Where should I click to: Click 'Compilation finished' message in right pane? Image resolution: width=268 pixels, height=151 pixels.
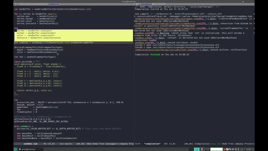[162, 55]
